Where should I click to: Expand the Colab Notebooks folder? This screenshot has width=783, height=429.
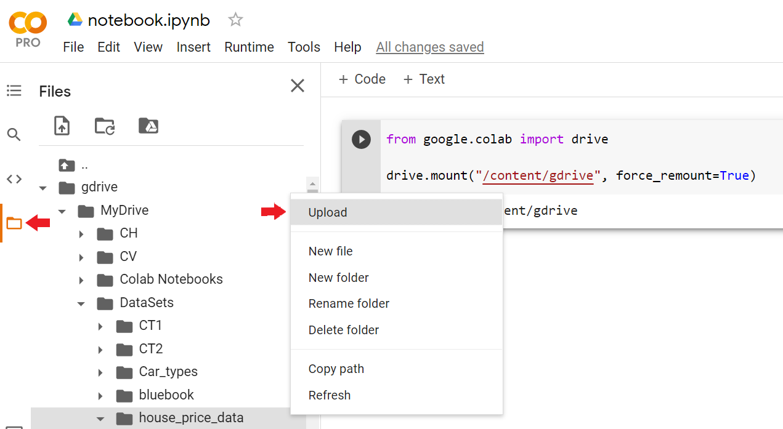(81, 279)
